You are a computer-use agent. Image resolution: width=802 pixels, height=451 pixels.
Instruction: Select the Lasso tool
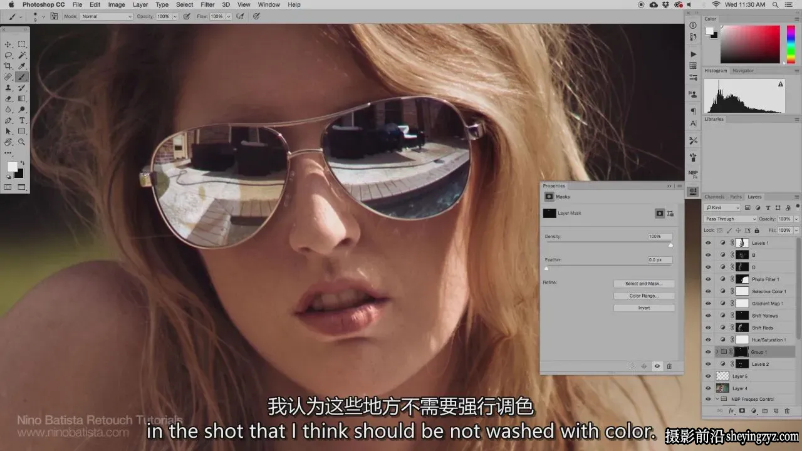[9, 55]
